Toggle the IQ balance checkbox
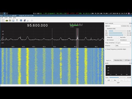The width and height of the screenshot is (132, 99). (119, 40)
